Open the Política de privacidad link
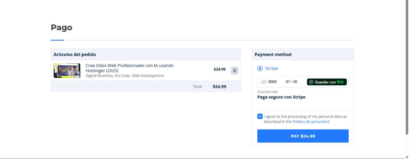409x159 pixels. point(311,122)
